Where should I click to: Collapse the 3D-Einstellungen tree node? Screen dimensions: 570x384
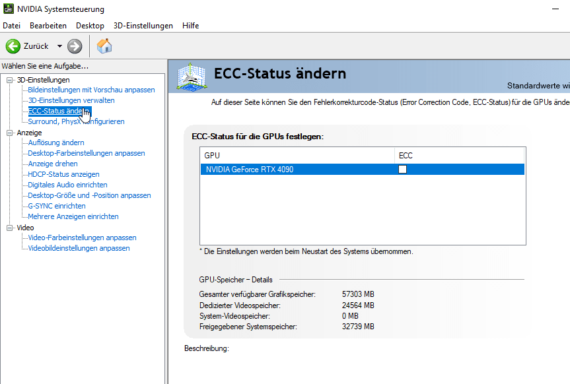pos(10,80)
